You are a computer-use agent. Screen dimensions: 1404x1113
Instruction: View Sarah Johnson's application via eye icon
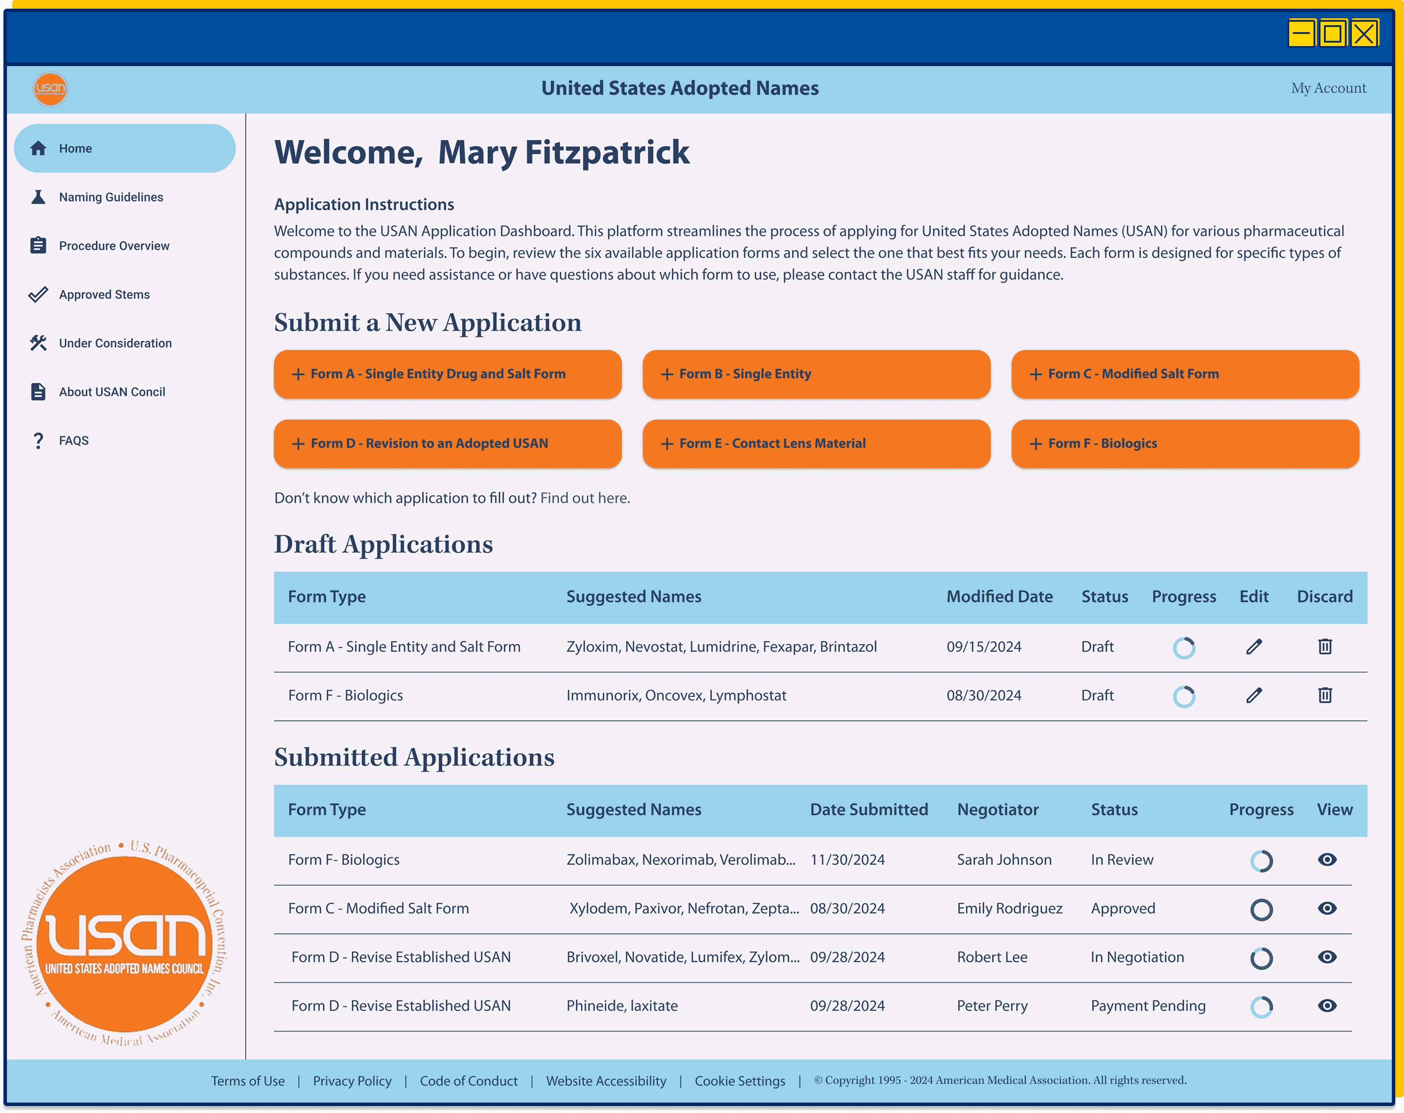[1327, 860]
